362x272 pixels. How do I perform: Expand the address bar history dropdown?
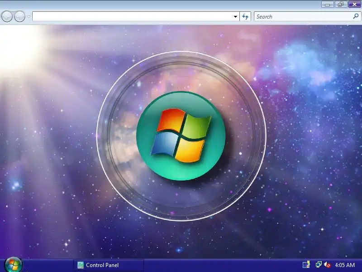[235, 17]
